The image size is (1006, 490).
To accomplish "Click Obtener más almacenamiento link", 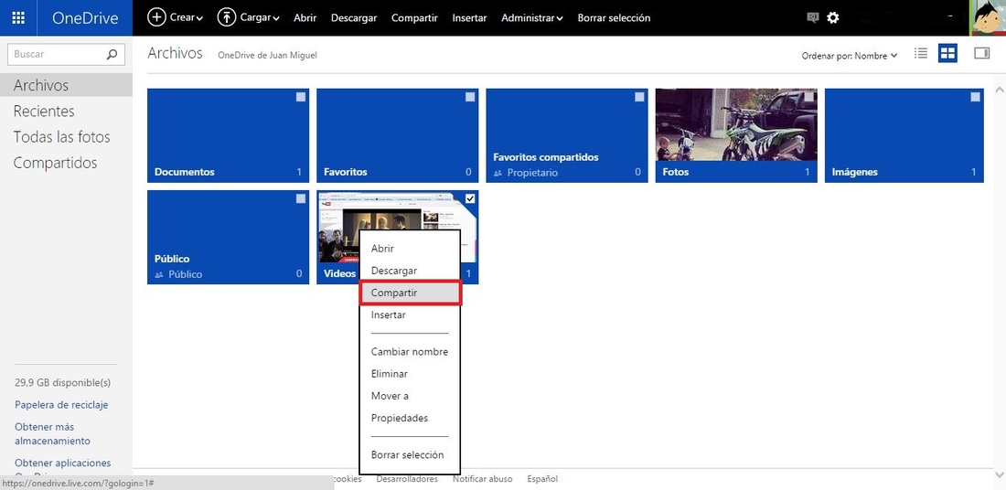I will [x=53, y=433].
